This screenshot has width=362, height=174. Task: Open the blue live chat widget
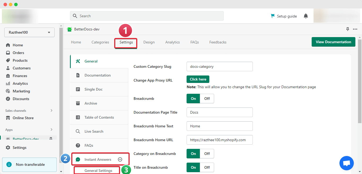click(347, 163)
